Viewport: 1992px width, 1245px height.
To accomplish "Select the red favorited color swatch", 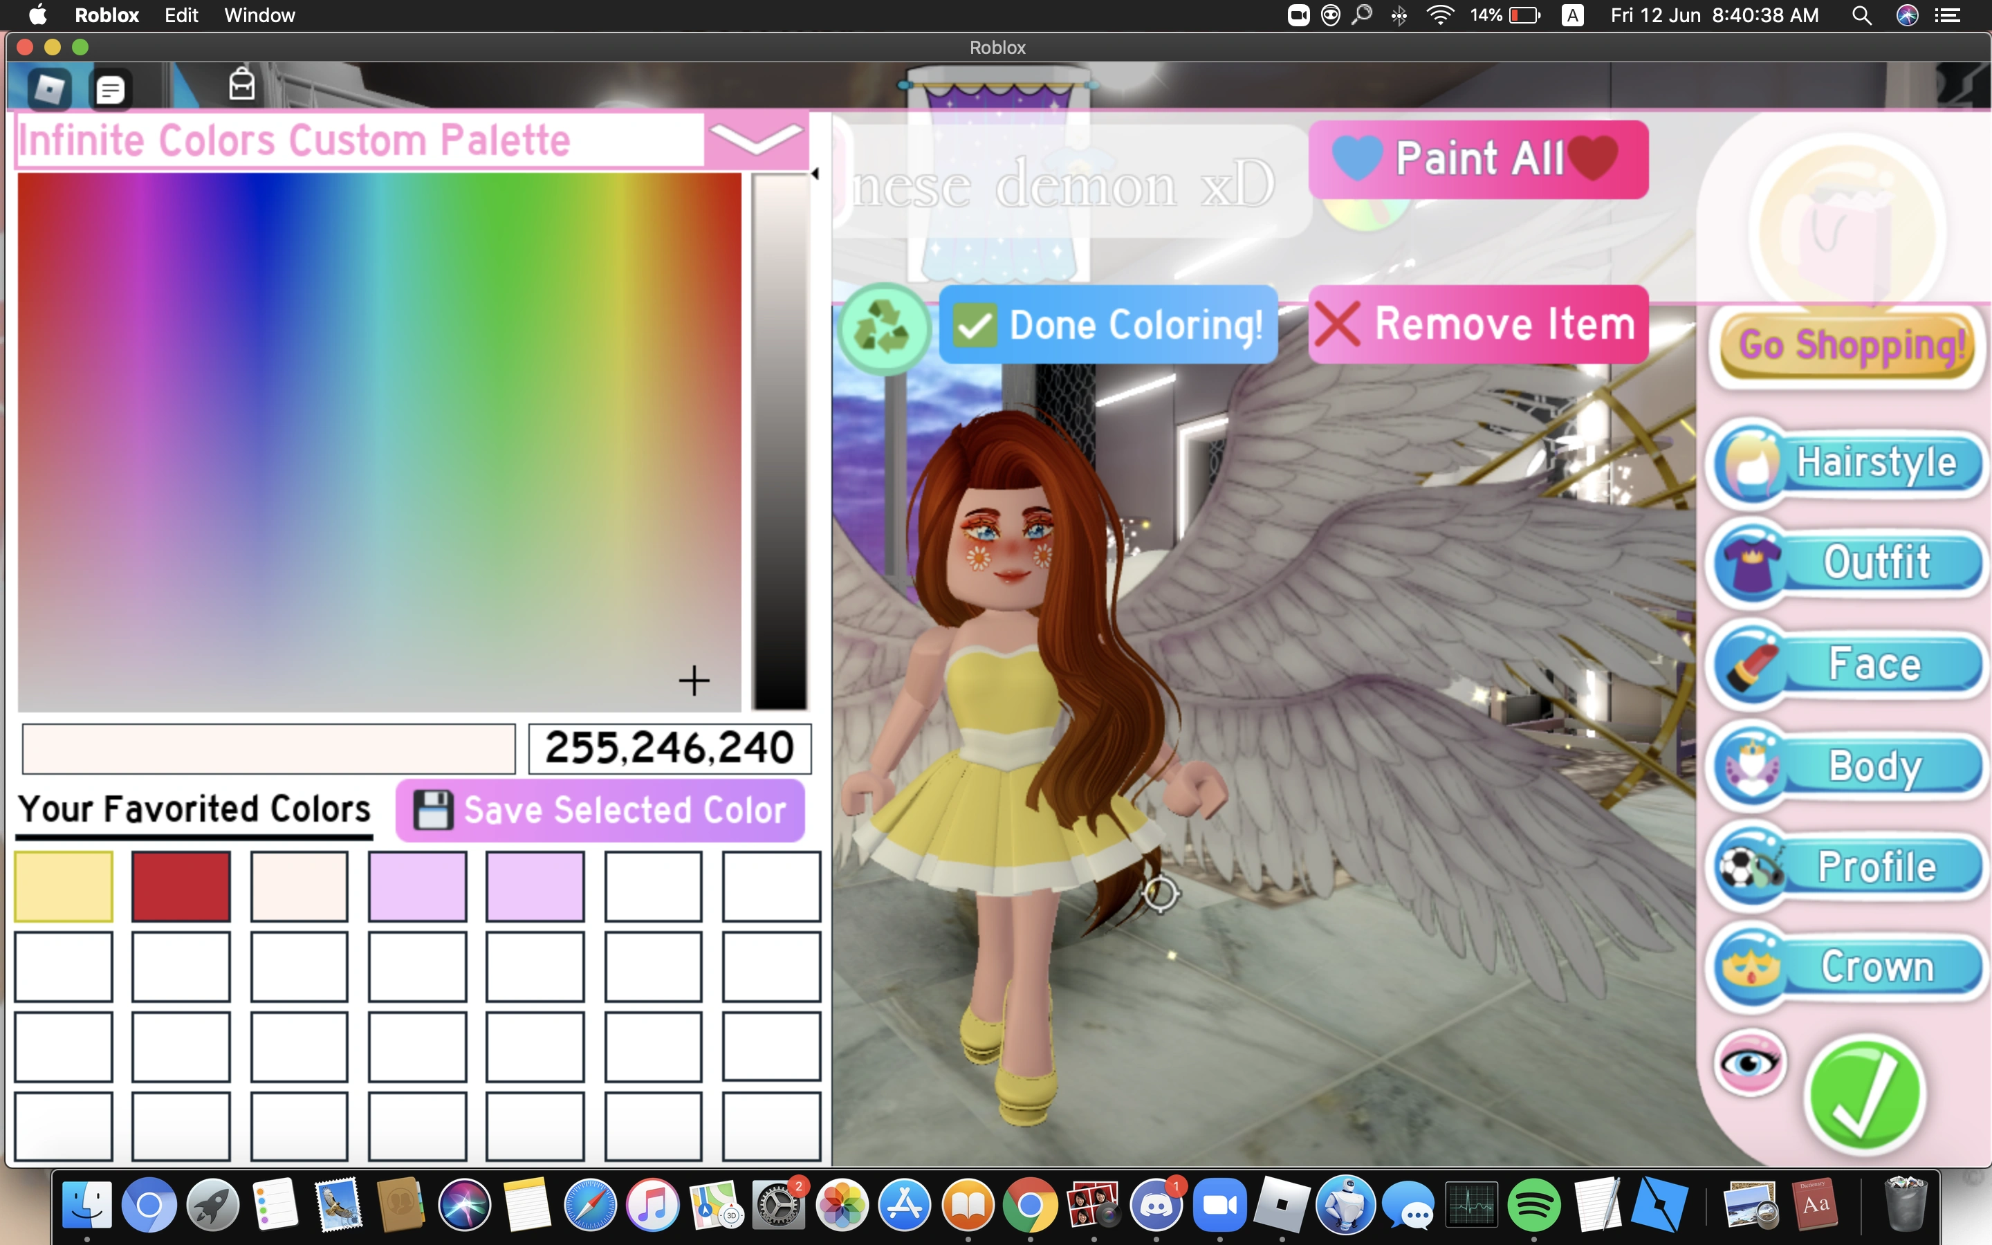I will tap(181, 886).
